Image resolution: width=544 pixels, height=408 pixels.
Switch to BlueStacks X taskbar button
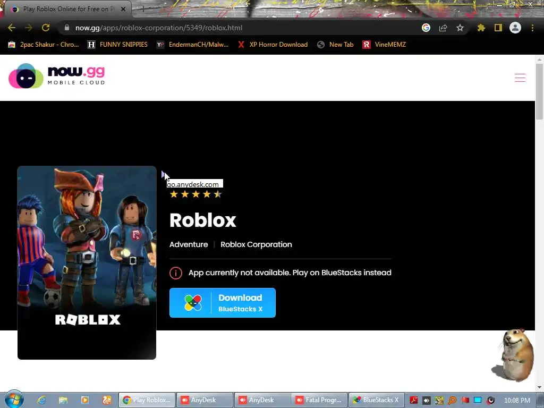pyautogui.click(x=377, y=400)
